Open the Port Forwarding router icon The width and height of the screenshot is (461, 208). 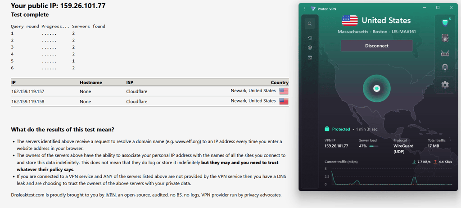tap(445, 54)
